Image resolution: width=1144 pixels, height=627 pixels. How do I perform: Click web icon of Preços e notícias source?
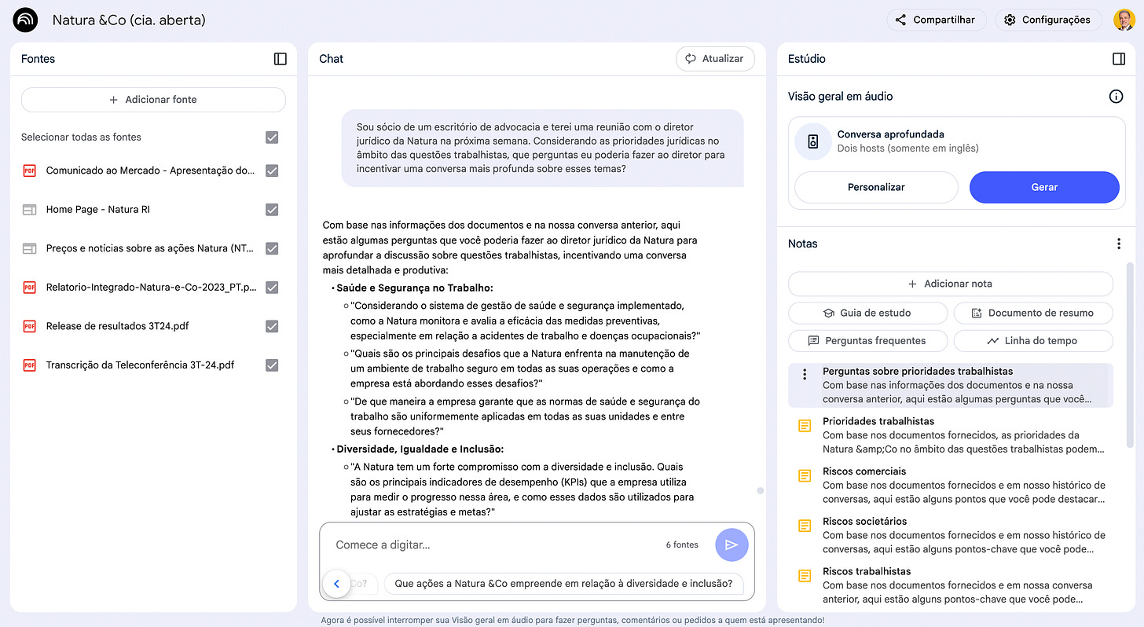29,248
